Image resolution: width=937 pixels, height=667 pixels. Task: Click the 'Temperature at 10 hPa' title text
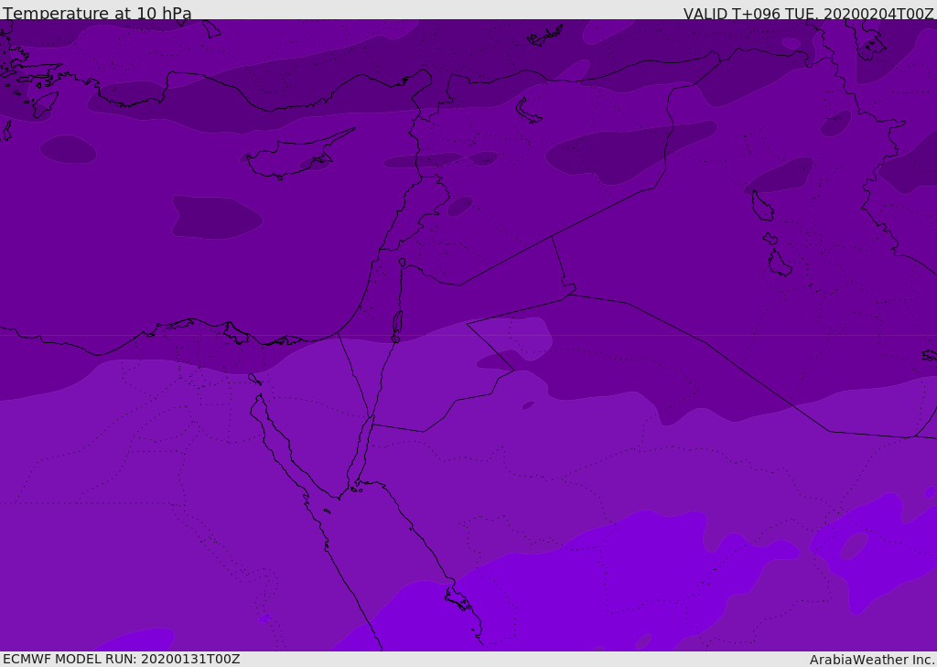(97, 13)
